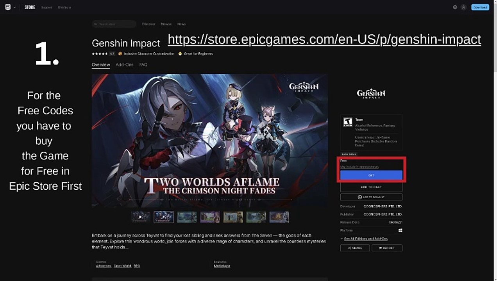Go to the Browse page
This screenshot has height=281, width=497.
coord(166,24)
